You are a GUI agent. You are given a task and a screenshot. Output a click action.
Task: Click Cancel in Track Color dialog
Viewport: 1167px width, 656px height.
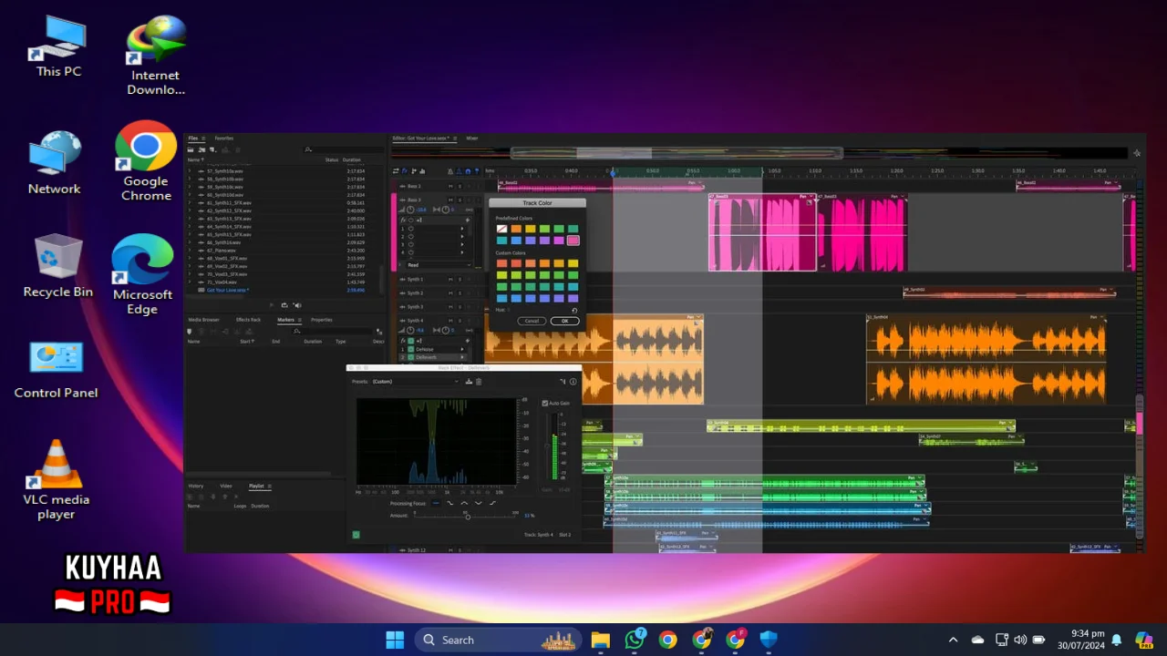(532, 321)
